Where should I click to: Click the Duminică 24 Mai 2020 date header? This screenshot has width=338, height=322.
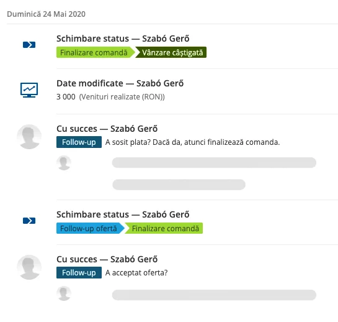point(46,14)
